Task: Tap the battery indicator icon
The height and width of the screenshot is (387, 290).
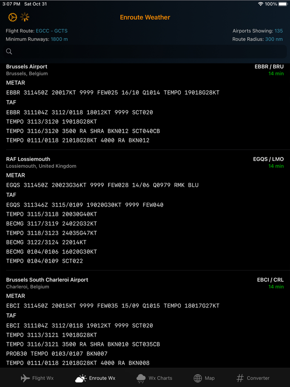Action: click(283, 4)
